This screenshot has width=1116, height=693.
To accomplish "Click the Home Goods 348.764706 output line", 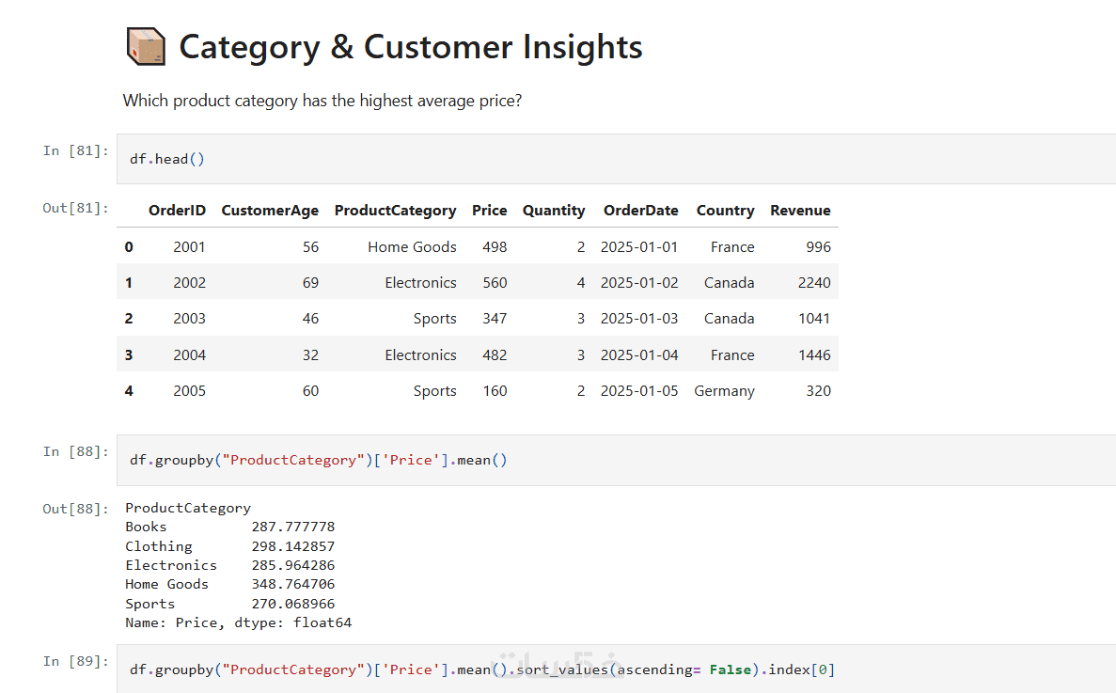I will [230, 584].
